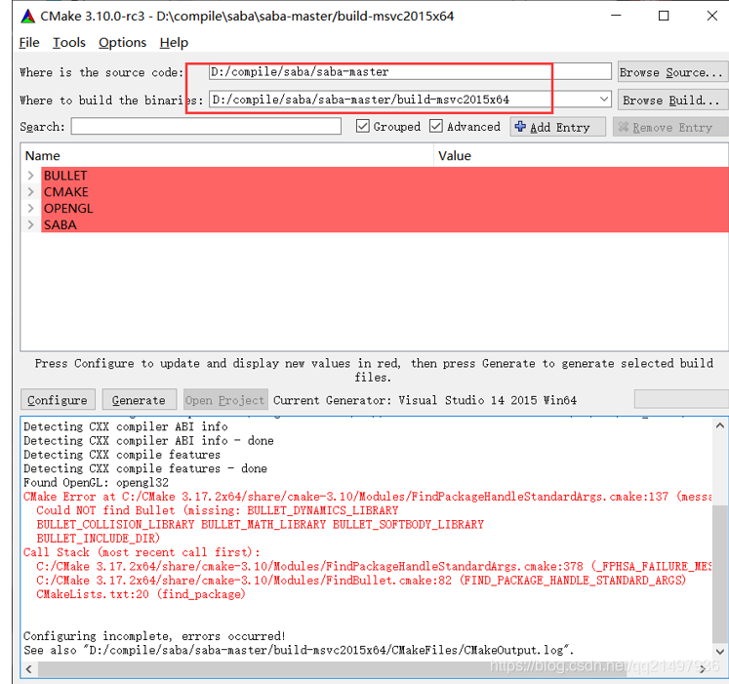Click the Add Entry button
729x684 pixels.
(x=558, y=127)
